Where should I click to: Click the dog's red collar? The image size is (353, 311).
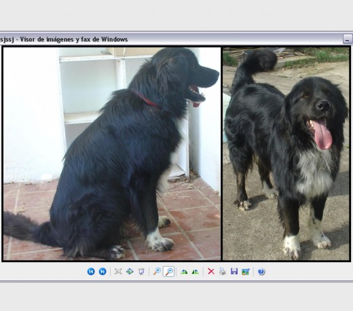click(147, 100)
